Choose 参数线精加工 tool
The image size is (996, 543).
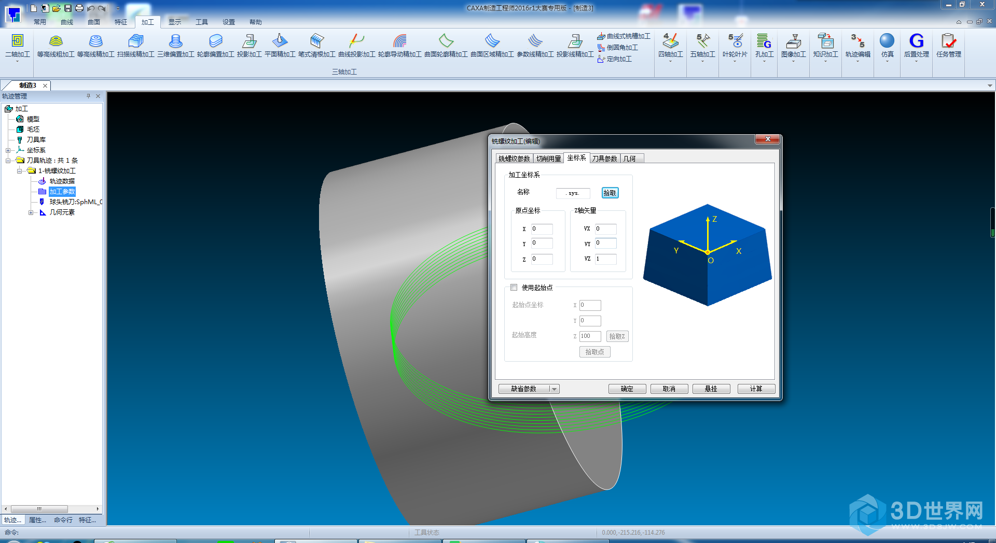pos(535,46)
